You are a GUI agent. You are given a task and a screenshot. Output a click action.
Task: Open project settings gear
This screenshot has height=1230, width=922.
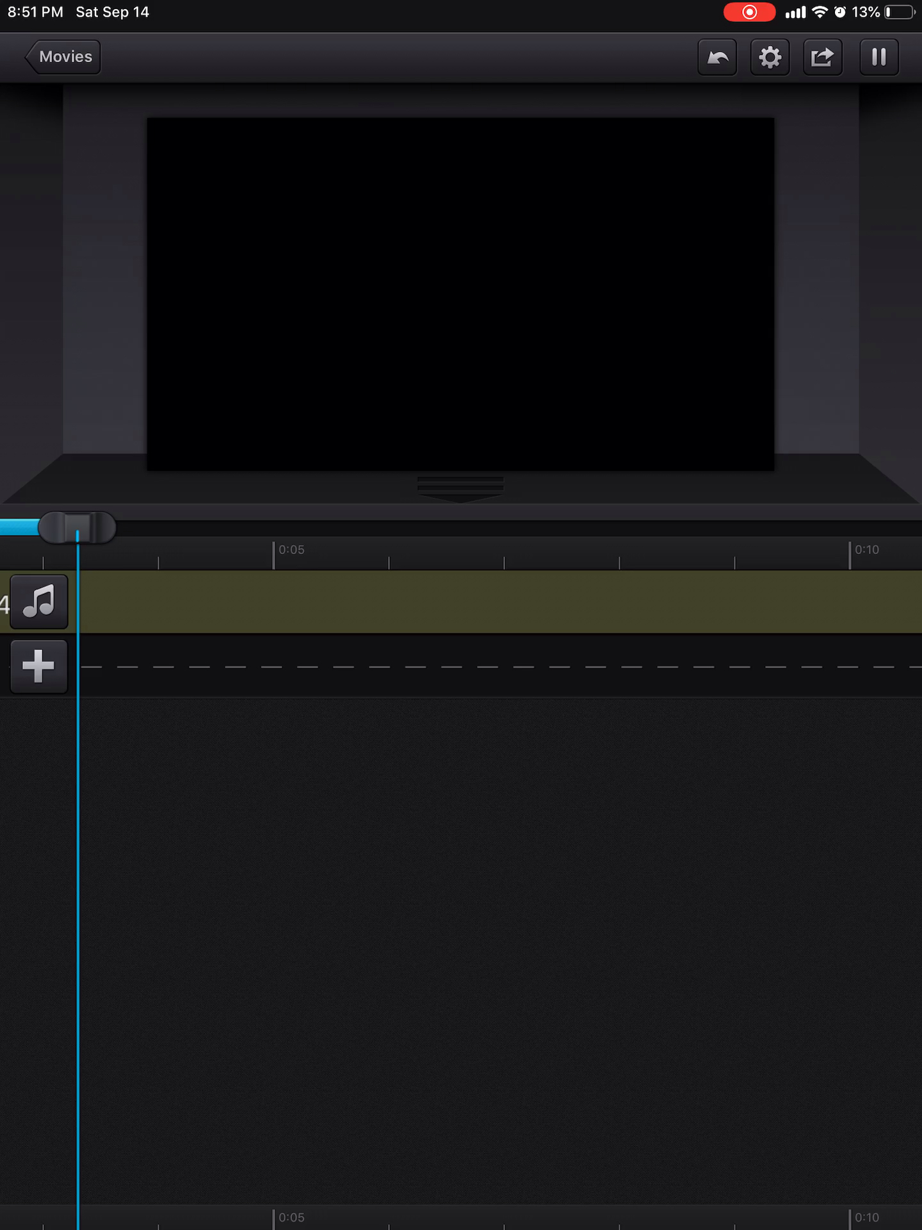point(770,58)
